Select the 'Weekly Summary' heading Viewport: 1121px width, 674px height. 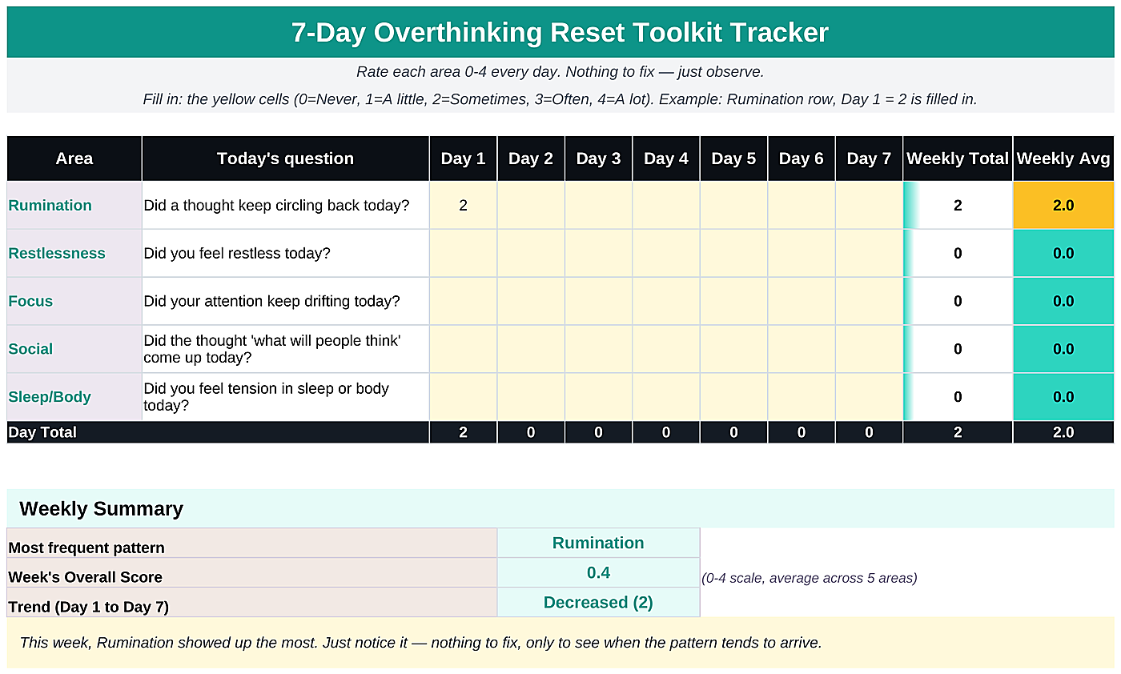point(102,508)
